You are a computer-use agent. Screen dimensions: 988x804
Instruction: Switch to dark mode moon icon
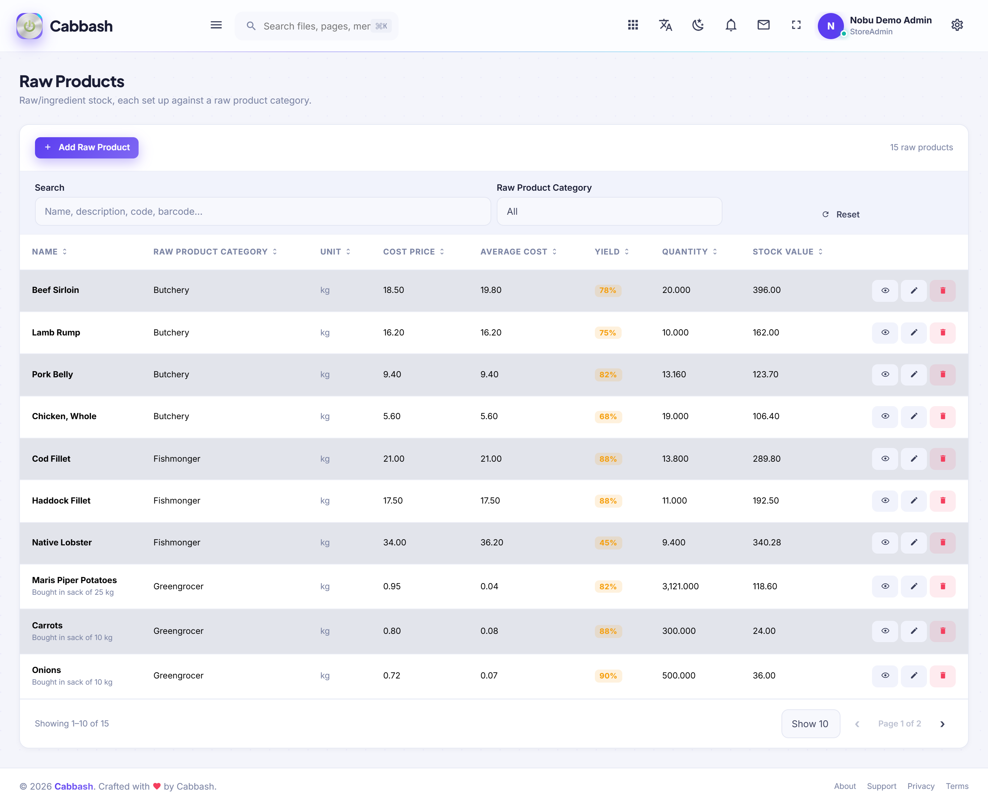pyautogui.click(x=698, y=25)
